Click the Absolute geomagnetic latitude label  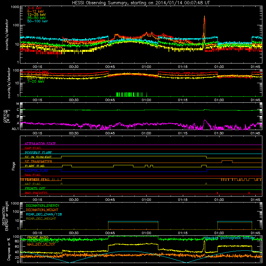tap(229, 238)
